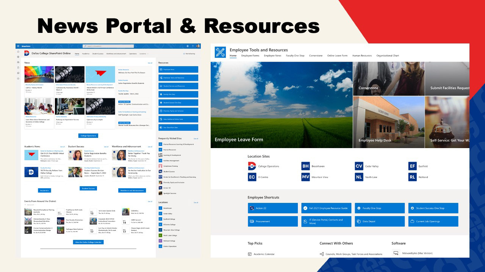The height and width of the screenshot is (272, 485).
Task: Click the Councils, Work Groups icon
Action: (x=322, y=254)
